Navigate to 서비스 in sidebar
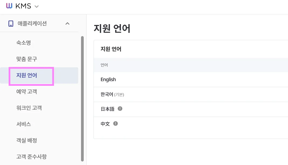This screenshot has height=165, width=288. point(24,124)
